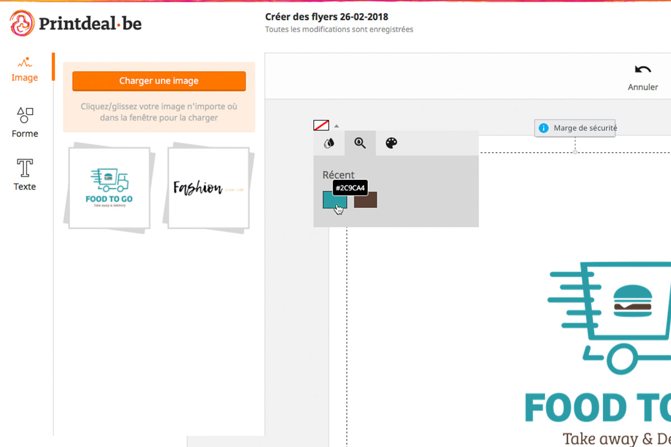Image resolution: width=671 pixels, height=447 pixels.
Task: Click the Charger une image button
Action: [159, 81]
